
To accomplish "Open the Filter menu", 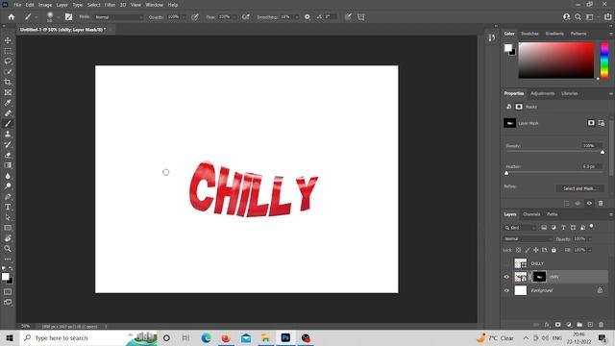I will point(110,5).
